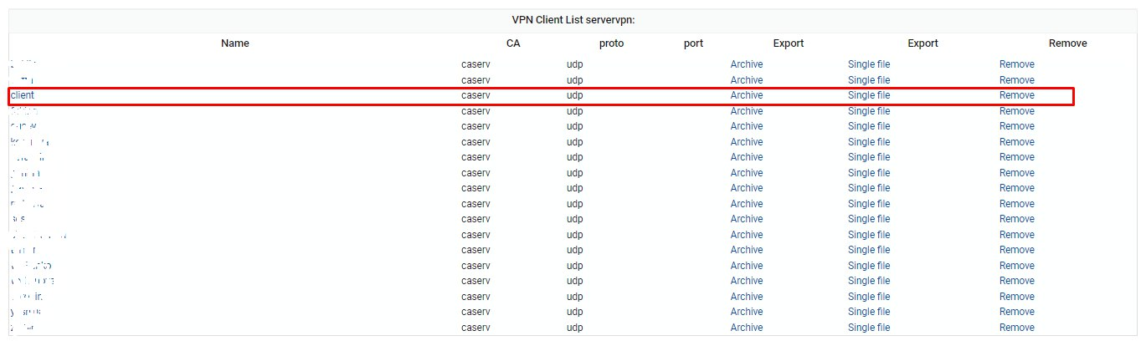The width and height of the screenshot is (1146, 346).
Task: Click Single file in the row directly above client
Action: [869, 80]
